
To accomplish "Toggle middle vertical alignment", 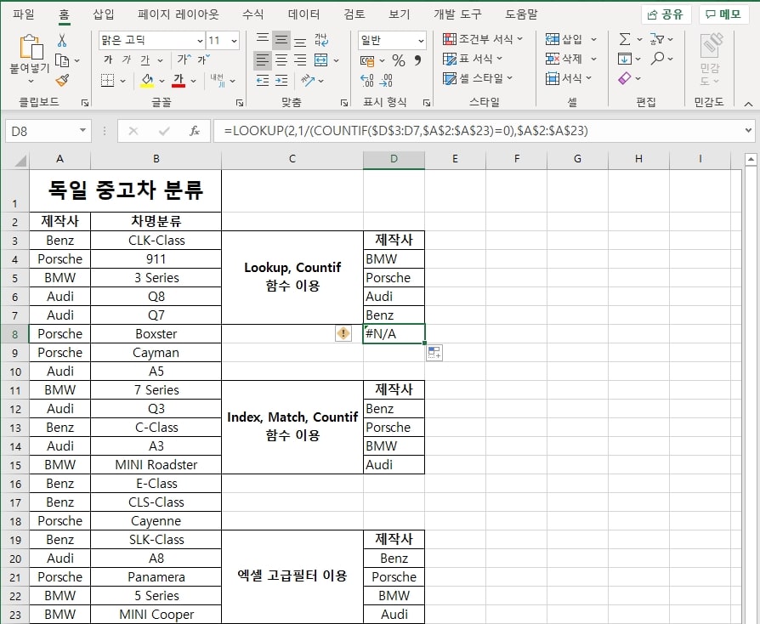I will point(281,40).
